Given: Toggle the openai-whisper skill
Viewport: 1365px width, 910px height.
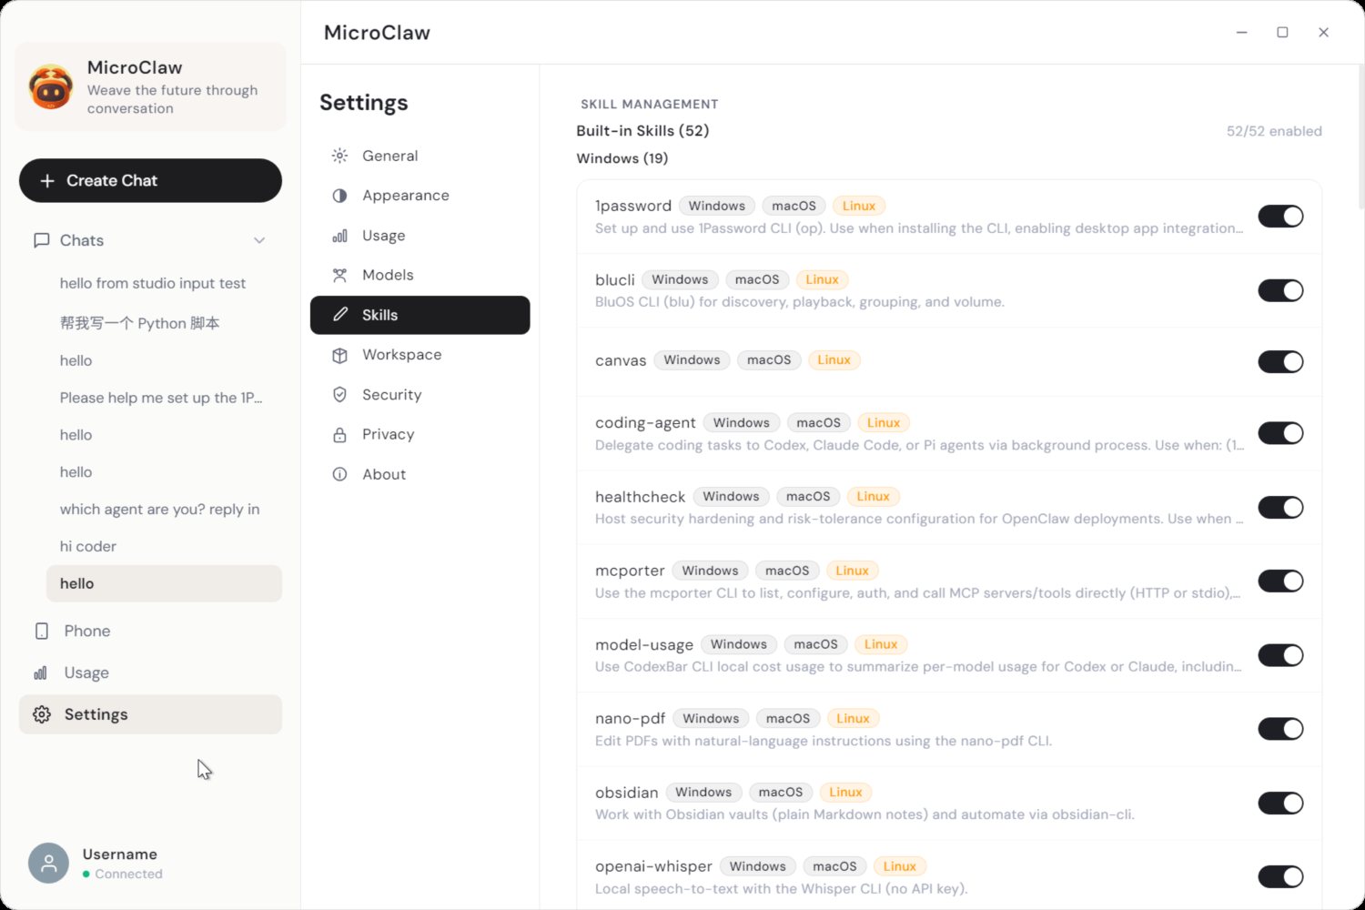Looking at the screenshot, I should click(x=1280, y=876).
